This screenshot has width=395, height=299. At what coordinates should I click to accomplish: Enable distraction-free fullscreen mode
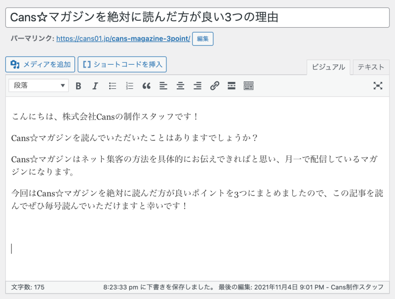pyautogui.click(x=378, y=86)
